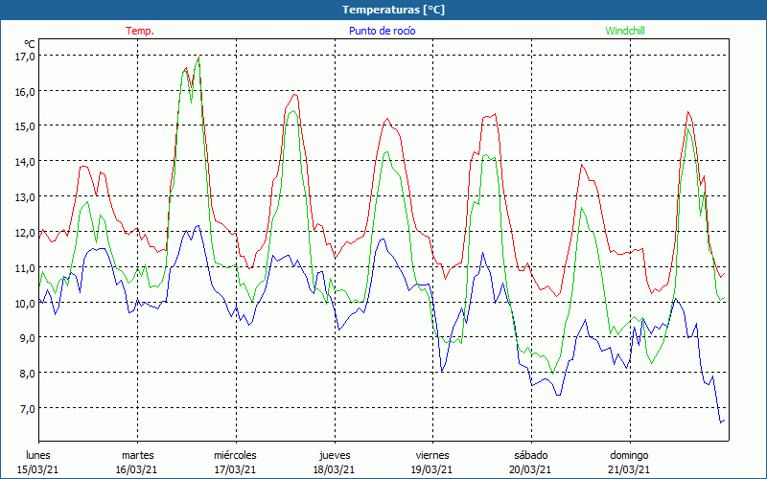Click the martes day label
Screen dimensions: 767x479
tap(137, 455)
